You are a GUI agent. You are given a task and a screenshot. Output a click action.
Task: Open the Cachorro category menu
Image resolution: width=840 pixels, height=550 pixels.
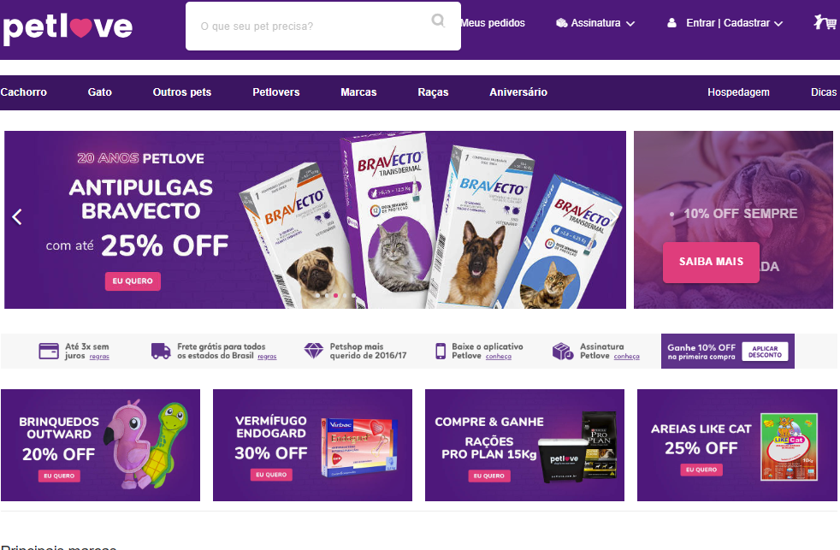[x=24, y=92]
